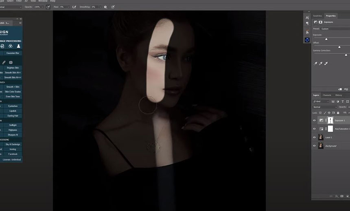The width and height of the screenshot is (350, 211).
Task: Toggle pressure for opacity icon
Action: click(48, 7)
